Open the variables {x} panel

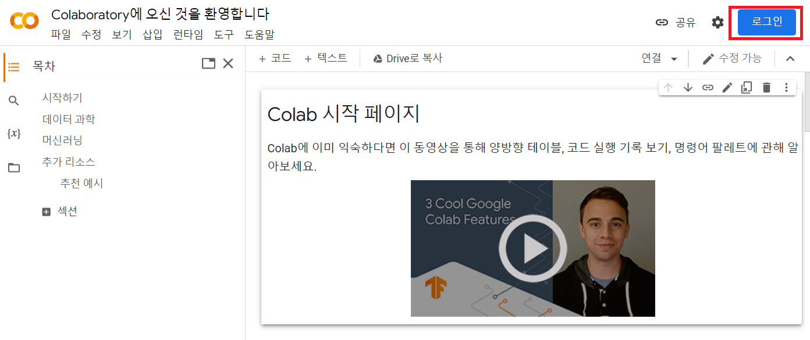click(14, 134)
